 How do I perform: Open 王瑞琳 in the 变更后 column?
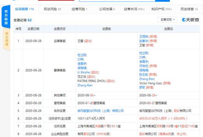click(144, 37)
